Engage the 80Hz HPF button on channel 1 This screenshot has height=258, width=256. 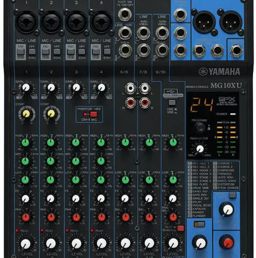point(32,52)
